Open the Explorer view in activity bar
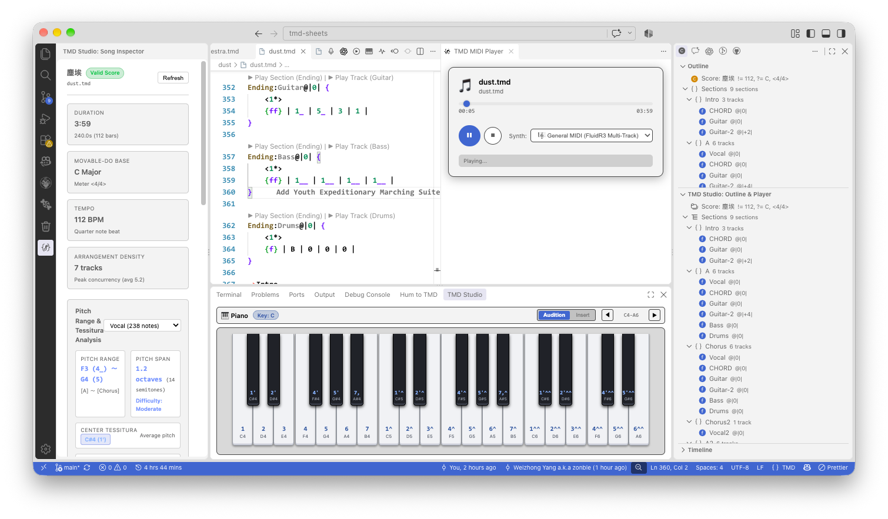The width and height of the screenshot is (888, 519). tap(45, 54)
